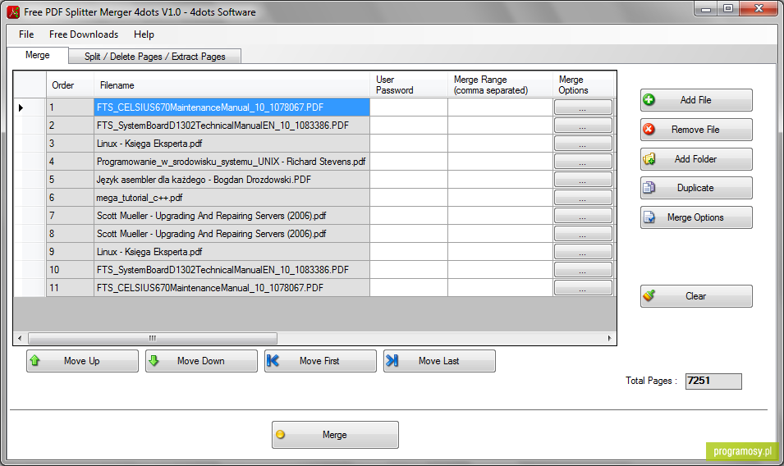Click the Order column header
784x466 pixels.
(x=70, y=85)
